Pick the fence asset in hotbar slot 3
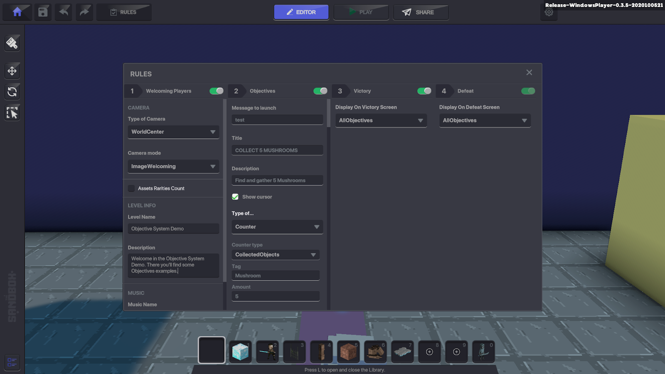Image resolution: width=665 pixels, height=374 pixels. click(294, 352)
